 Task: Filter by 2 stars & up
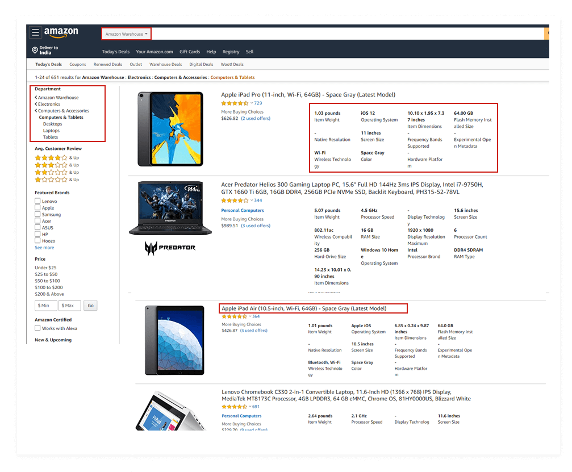(57, 172)
